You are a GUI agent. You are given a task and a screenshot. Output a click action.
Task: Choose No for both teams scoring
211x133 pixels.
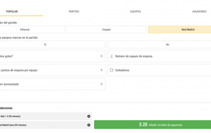coord(159,45)
